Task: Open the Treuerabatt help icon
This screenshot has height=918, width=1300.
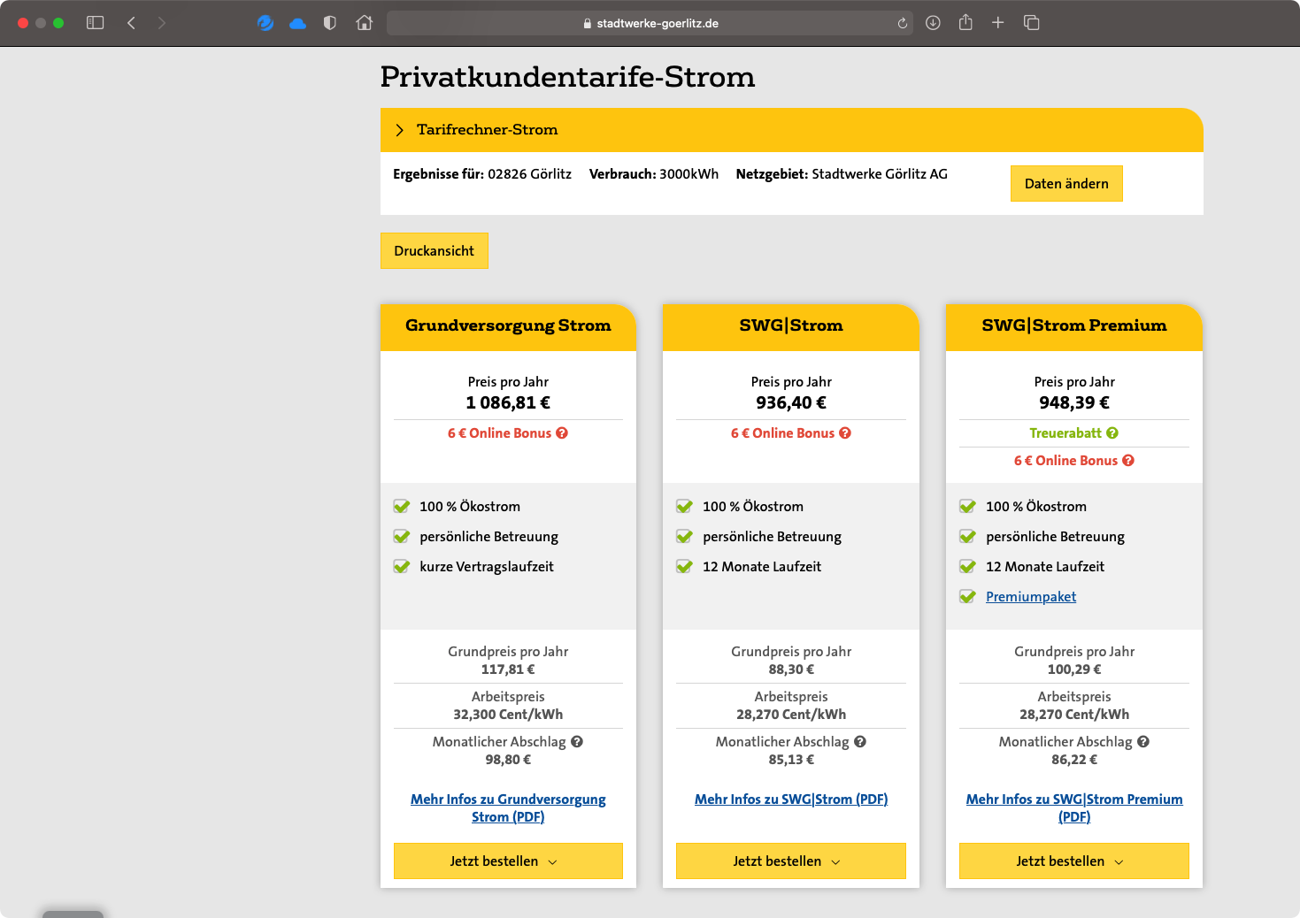Action: point(1112,433)
